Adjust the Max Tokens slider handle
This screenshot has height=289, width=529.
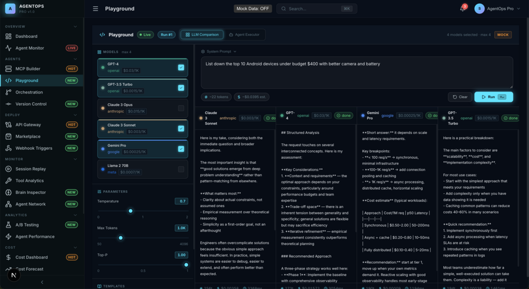tap(121, 238)
